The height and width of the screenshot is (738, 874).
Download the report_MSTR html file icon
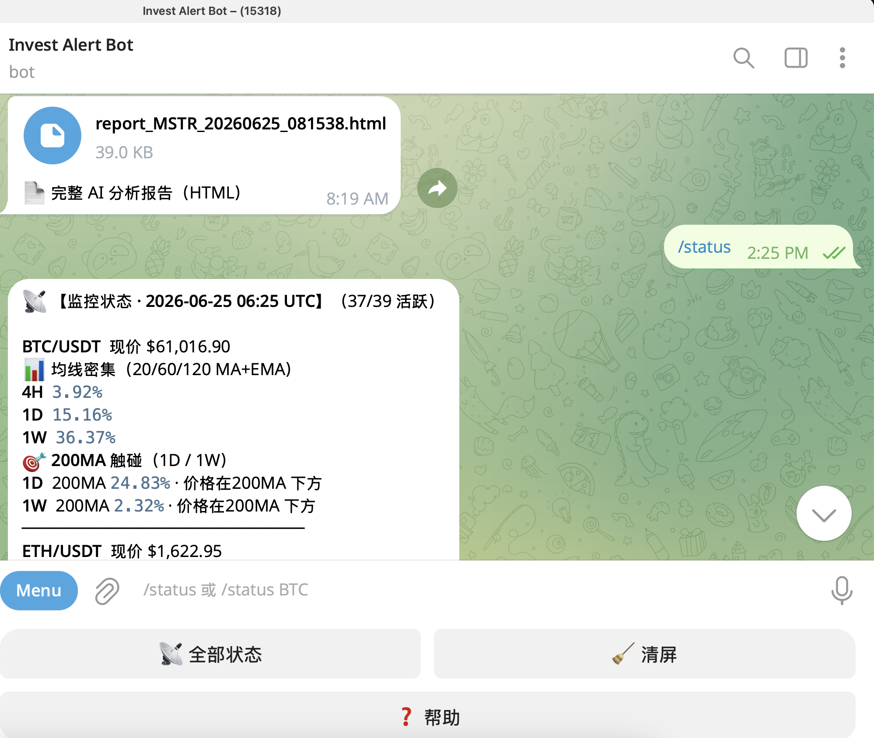pos(52,136)
